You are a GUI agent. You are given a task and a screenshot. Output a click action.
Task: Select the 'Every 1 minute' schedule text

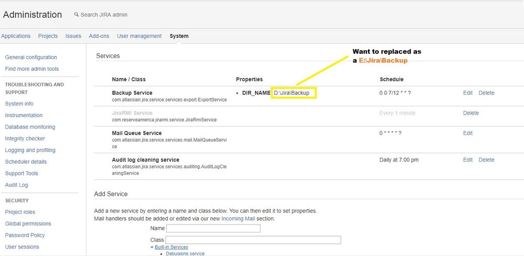[398, 113]
